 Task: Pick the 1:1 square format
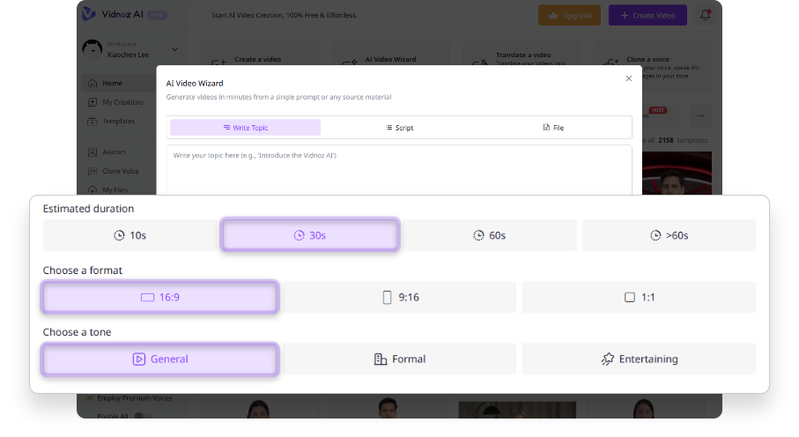coord(639,297)
